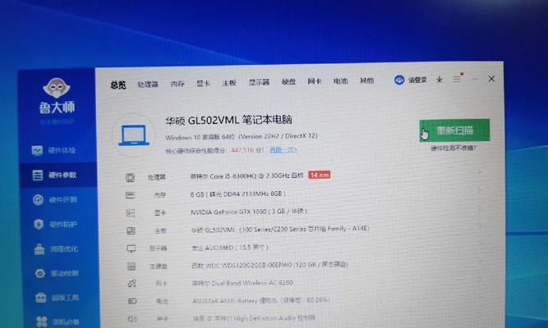
Task: Open 硬件评测 in the sidebar
Action: [x=55, y=199]
